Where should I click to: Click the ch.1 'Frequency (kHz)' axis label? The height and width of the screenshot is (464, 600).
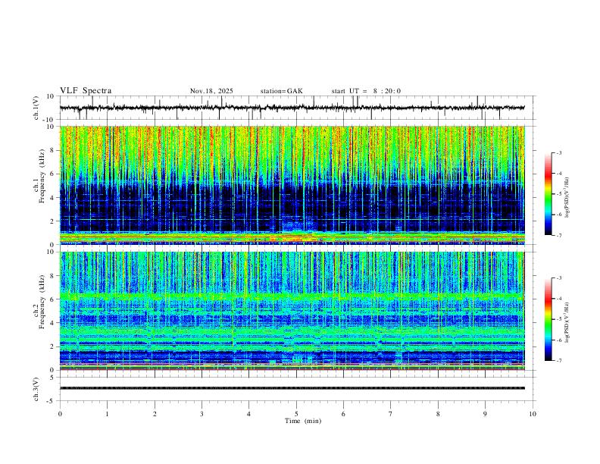pos(42,177)
